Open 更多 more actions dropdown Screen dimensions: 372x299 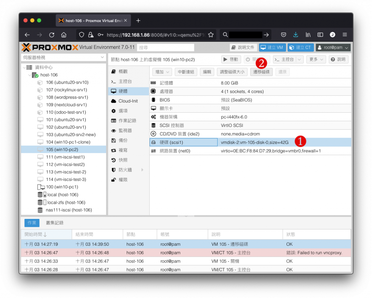(316, 59)
